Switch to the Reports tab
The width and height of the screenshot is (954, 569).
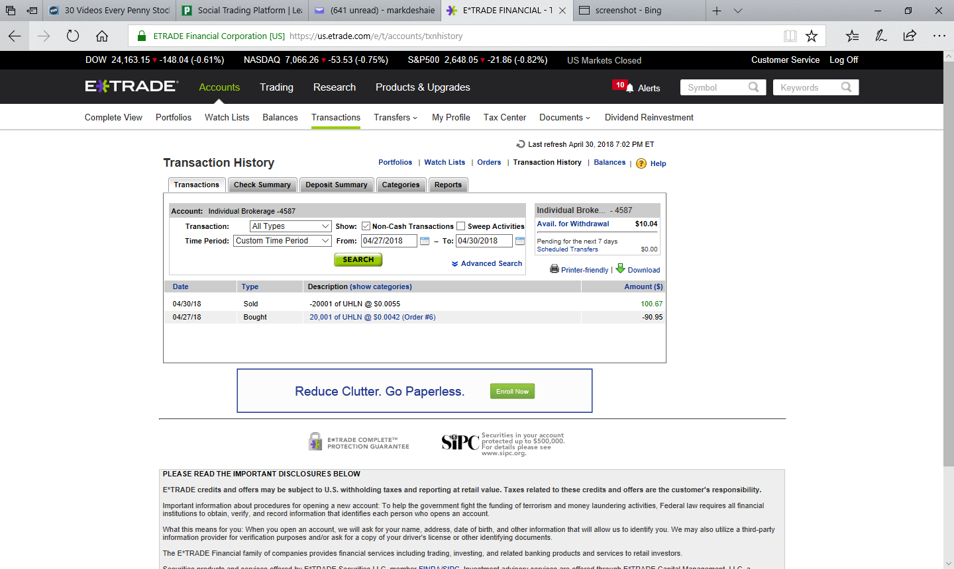448,185
